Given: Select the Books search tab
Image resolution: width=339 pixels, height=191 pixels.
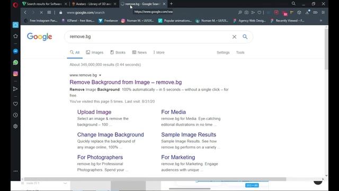Looking at the screenshot, I should [x=118, y=53].
